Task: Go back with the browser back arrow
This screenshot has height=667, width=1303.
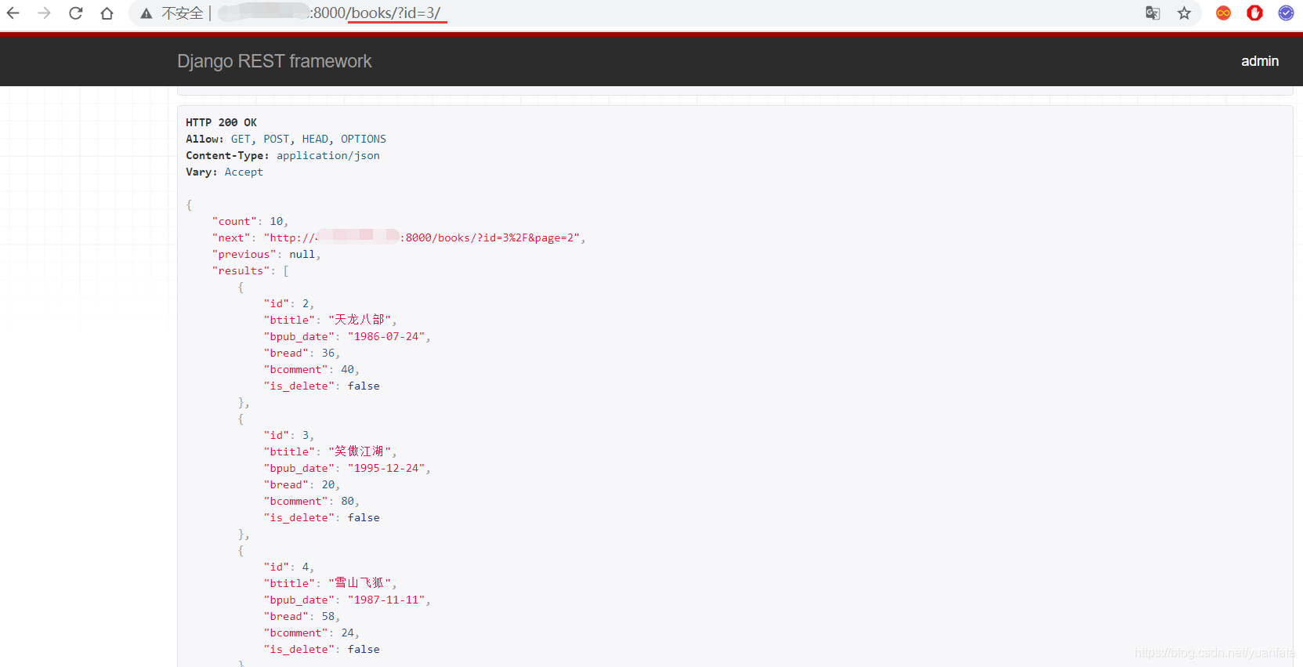Action: coord(13,13)
